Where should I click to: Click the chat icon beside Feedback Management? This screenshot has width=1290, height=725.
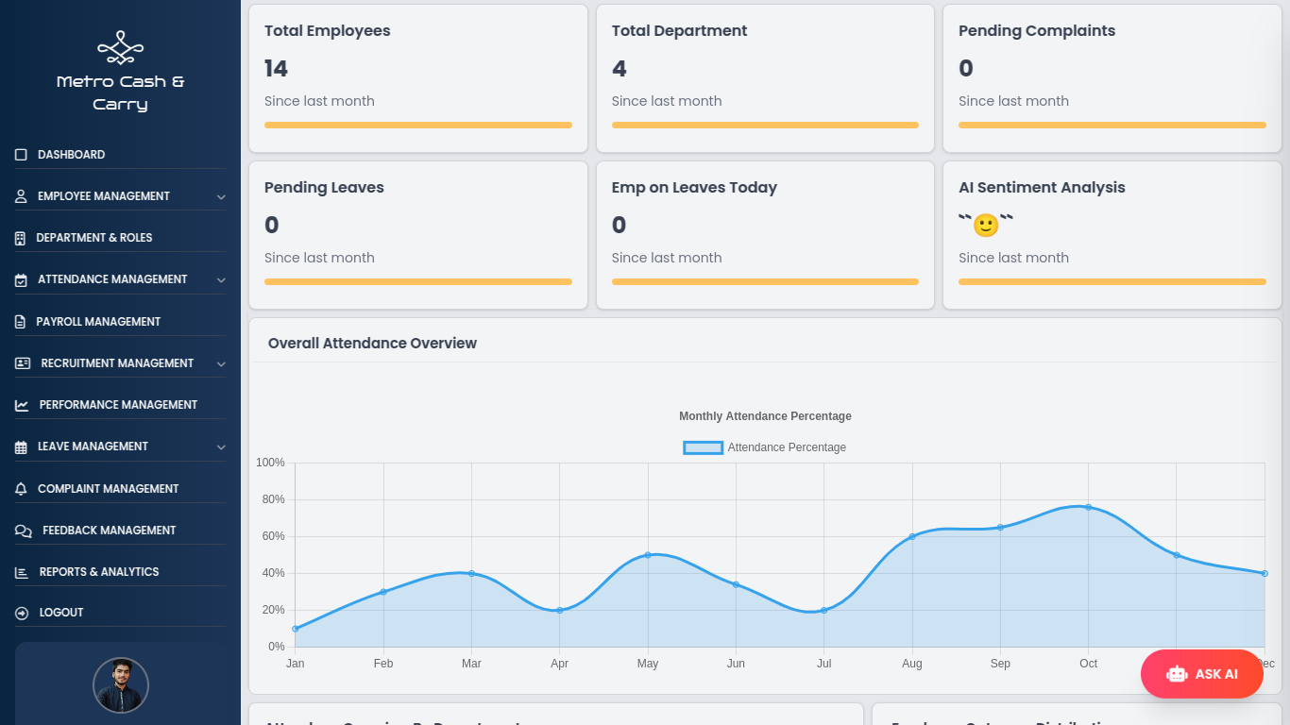pos(20,530)
